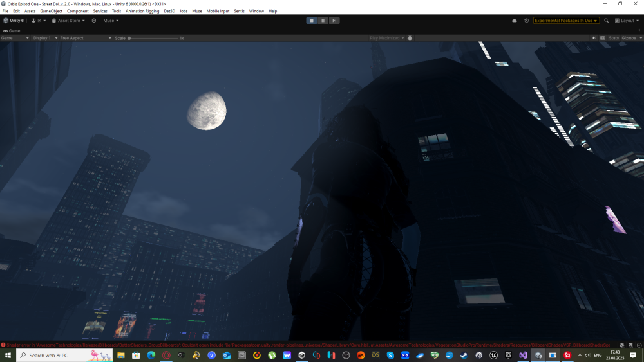Viewport: 644px width, 362px height.
Task: Open the Asset Store button
Action: (70, 21)
